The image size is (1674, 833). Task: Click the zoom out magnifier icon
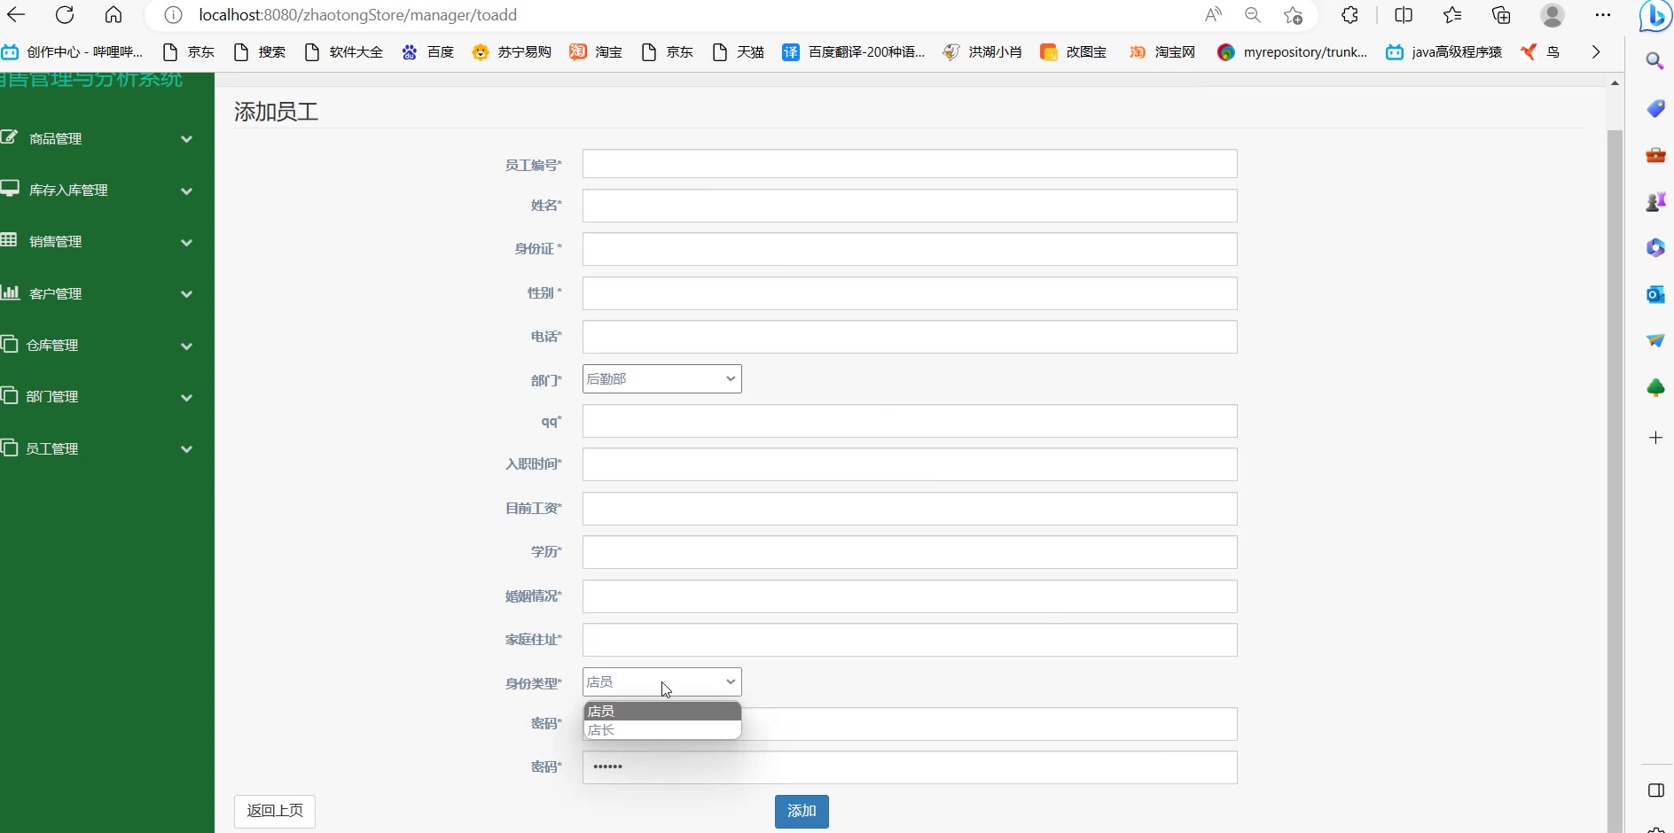coord(1253,15)
